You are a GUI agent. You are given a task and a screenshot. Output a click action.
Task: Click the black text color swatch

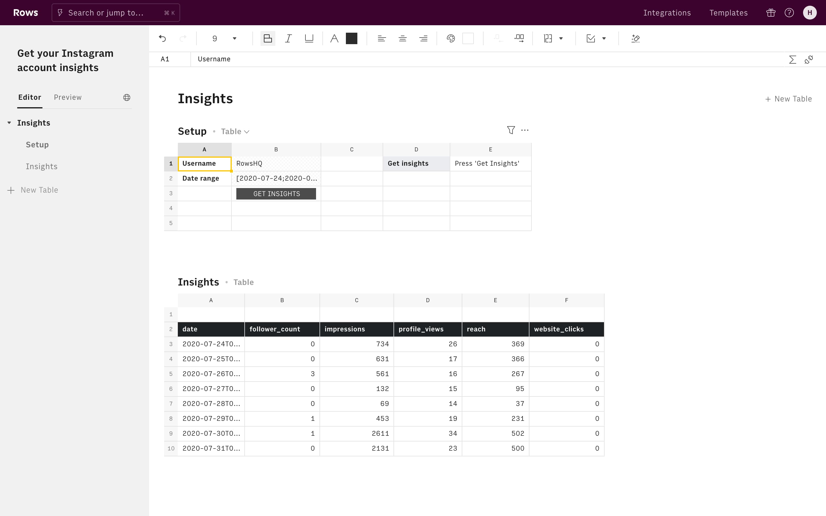351,39
